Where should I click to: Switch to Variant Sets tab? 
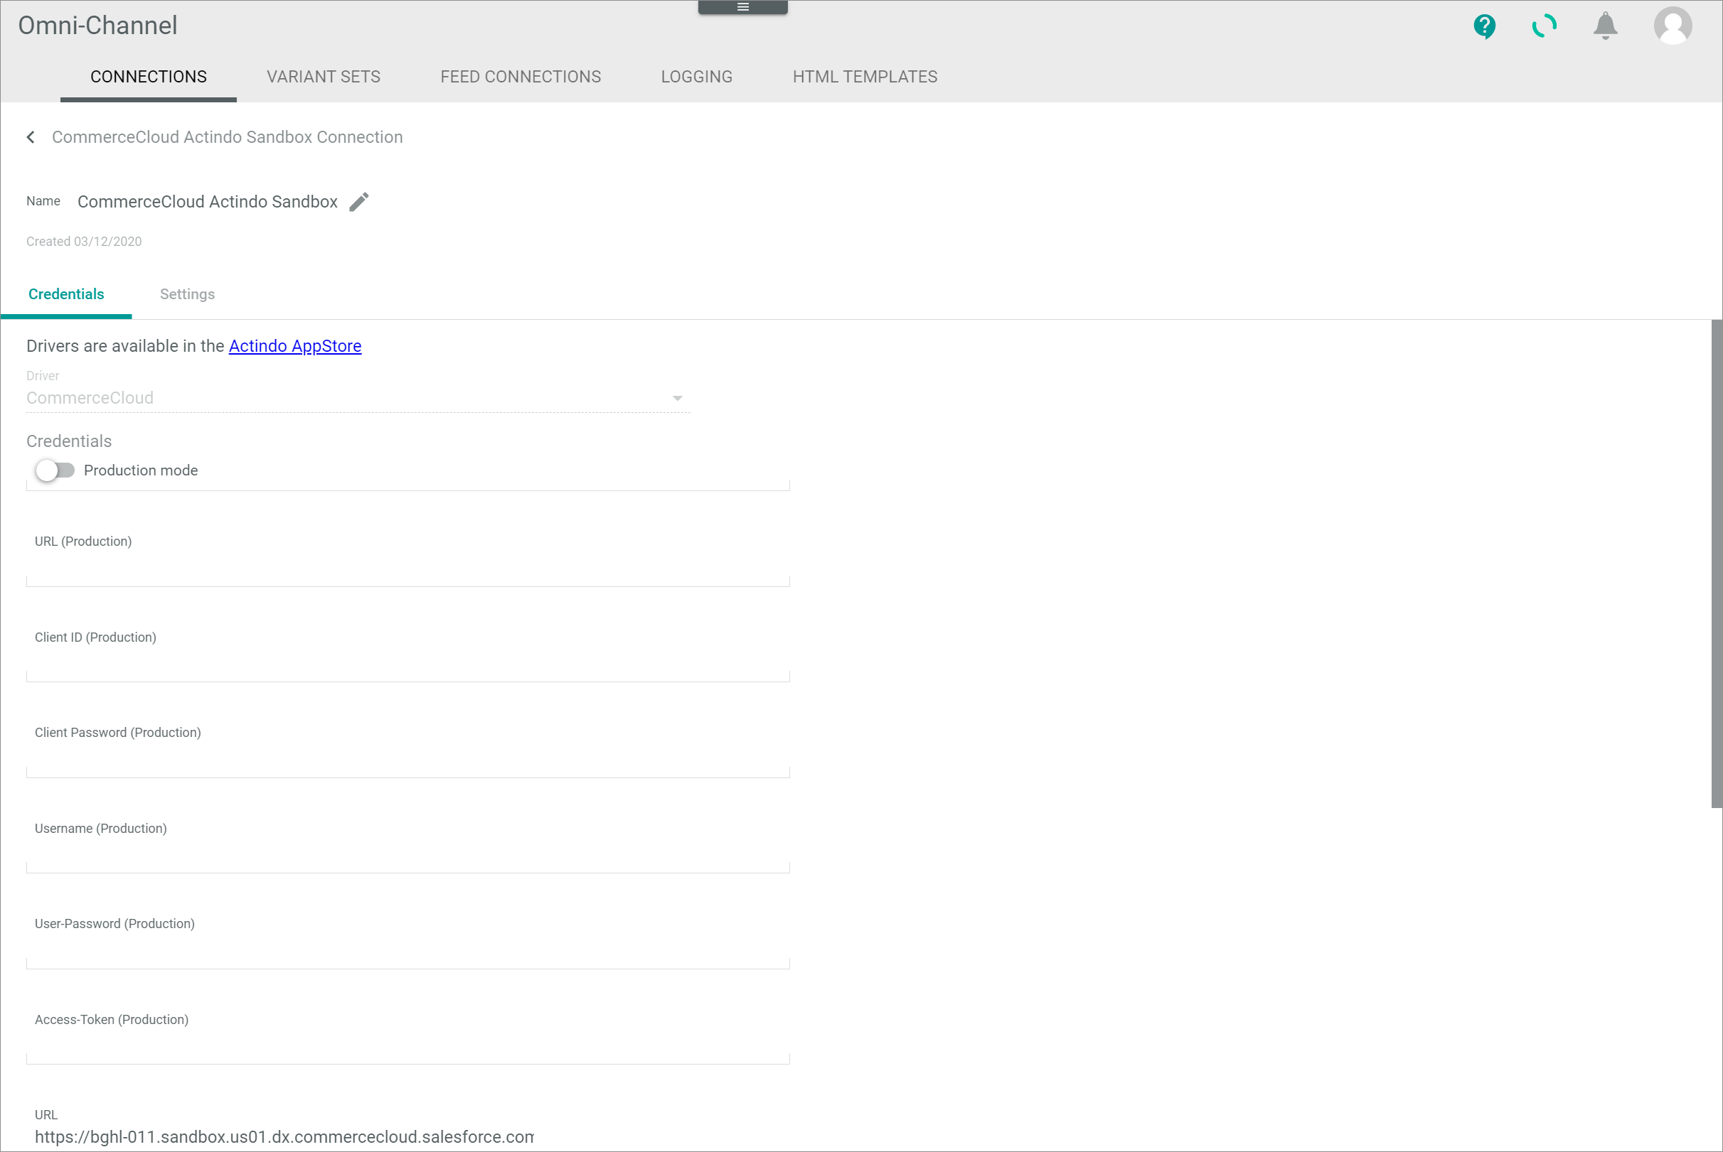(324, 77)
